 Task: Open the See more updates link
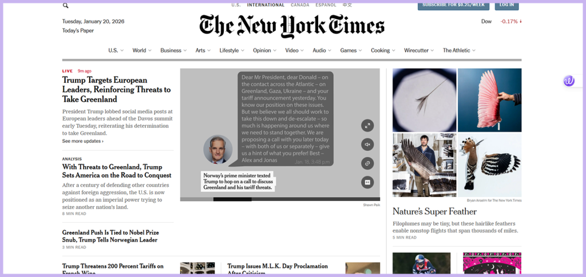(83, 141)
